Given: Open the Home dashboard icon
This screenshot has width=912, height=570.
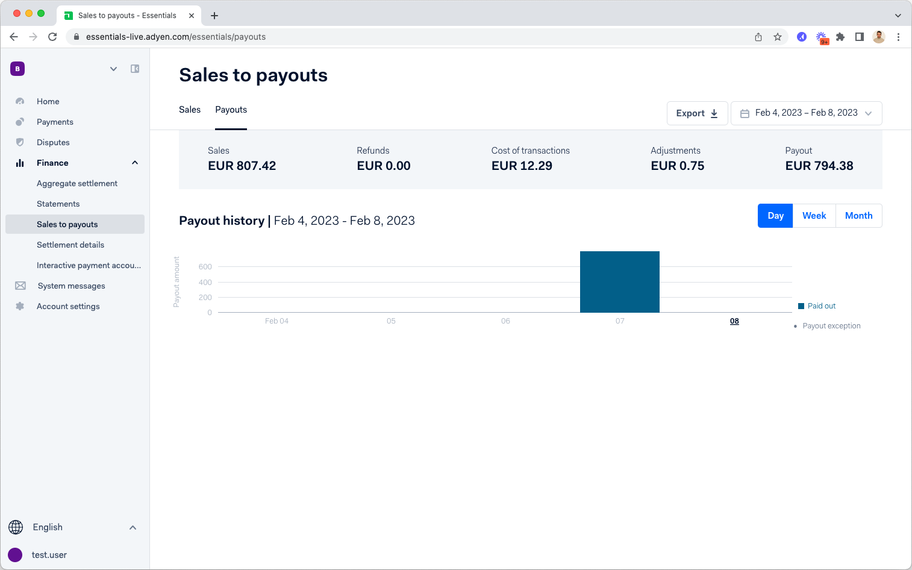Looking at the screenshot, I should pos(20,101).
